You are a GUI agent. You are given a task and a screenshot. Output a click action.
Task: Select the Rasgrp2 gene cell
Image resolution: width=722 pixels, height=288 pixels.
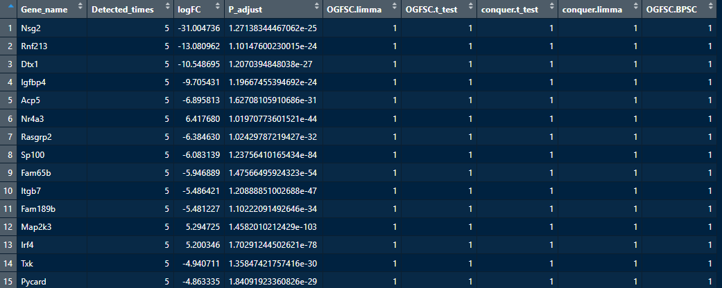[x=51, y=136]
